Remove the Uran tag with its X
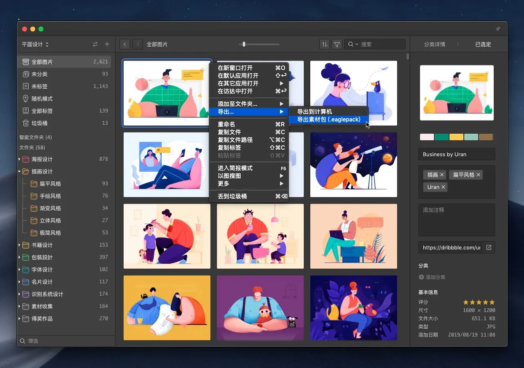This screenshot has width=524, height=368. [443, 187]
